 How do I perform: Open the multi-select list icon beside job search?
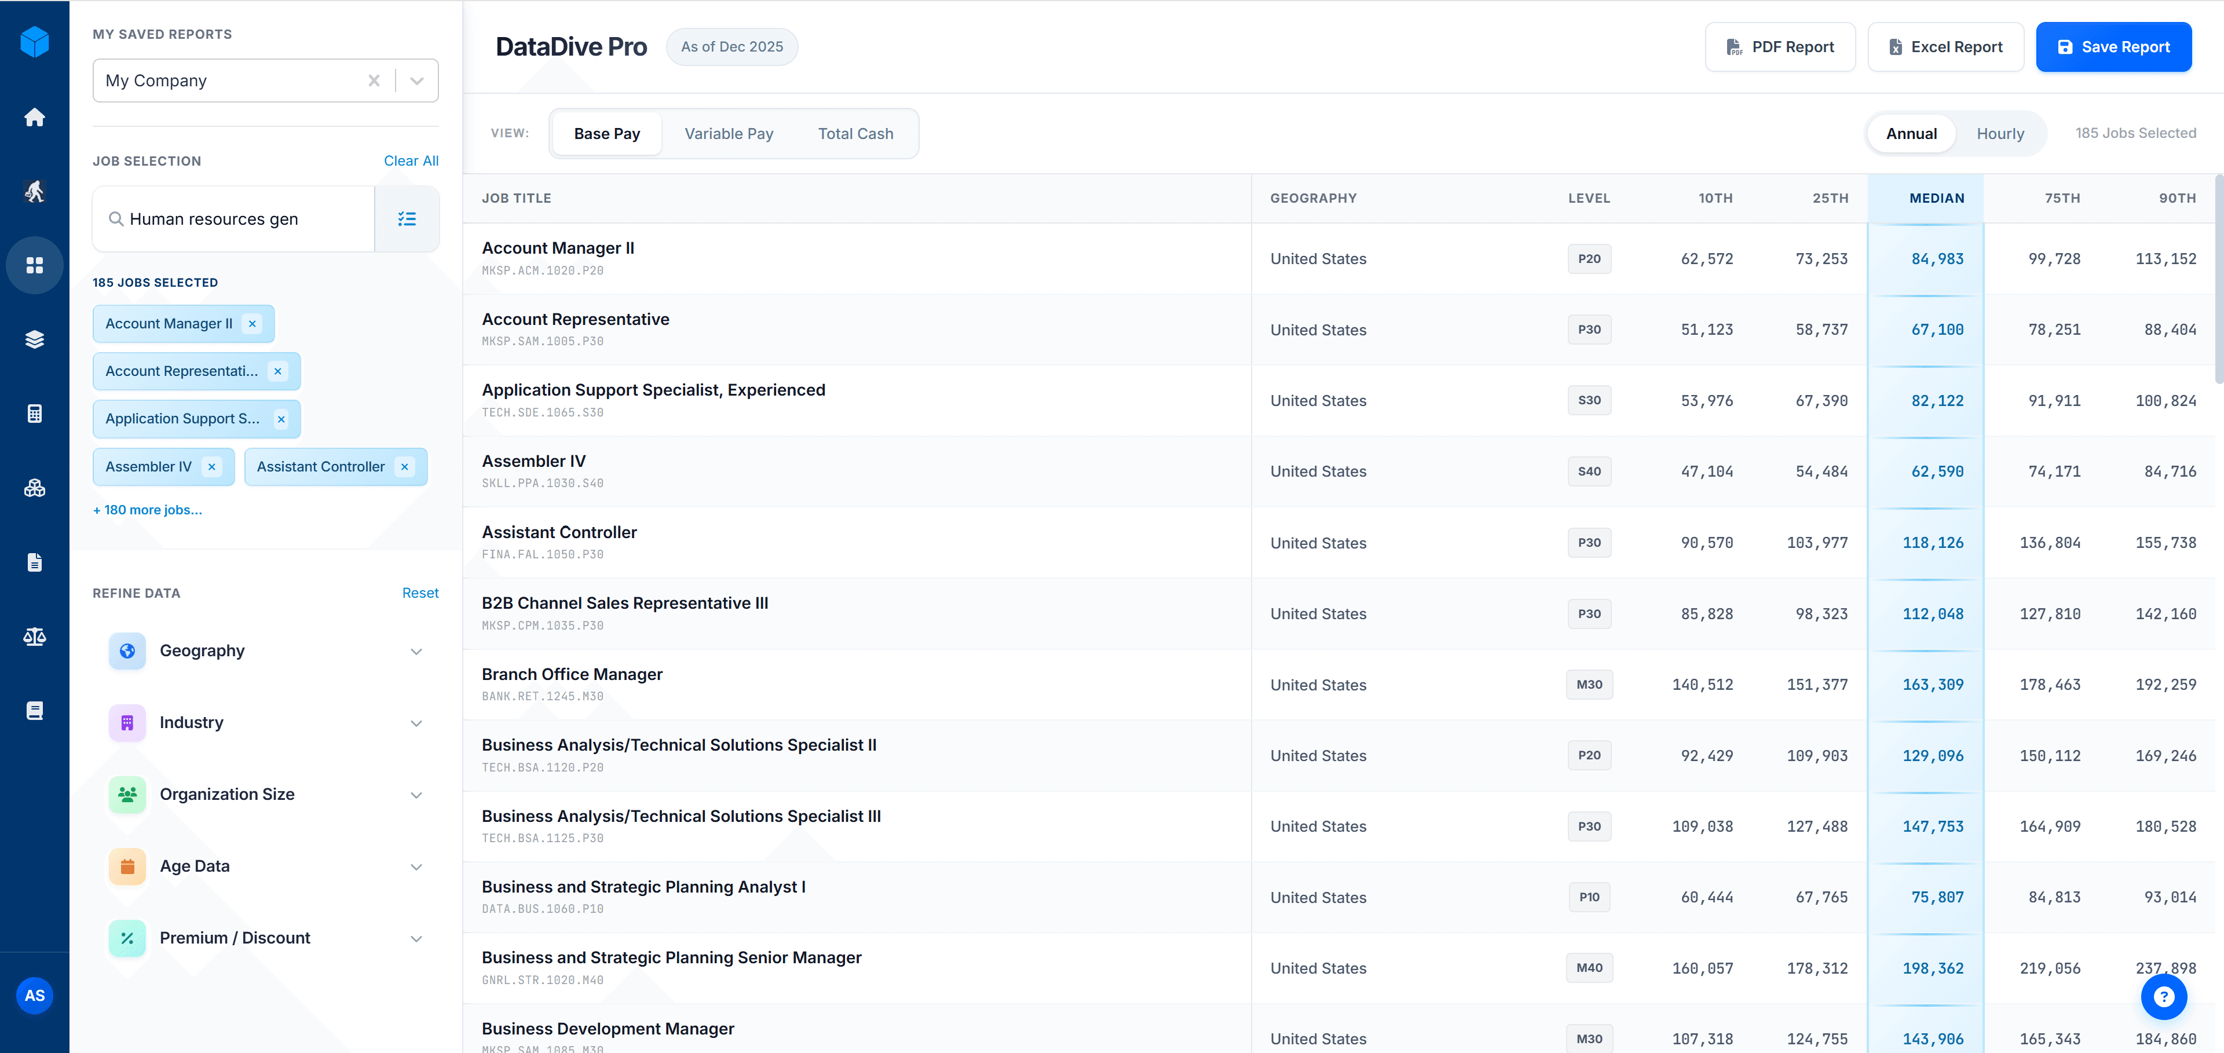click(x=407, y=218)
